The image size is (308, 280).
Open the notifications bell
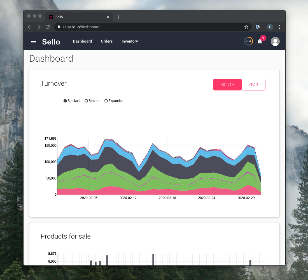click(260, 41)
